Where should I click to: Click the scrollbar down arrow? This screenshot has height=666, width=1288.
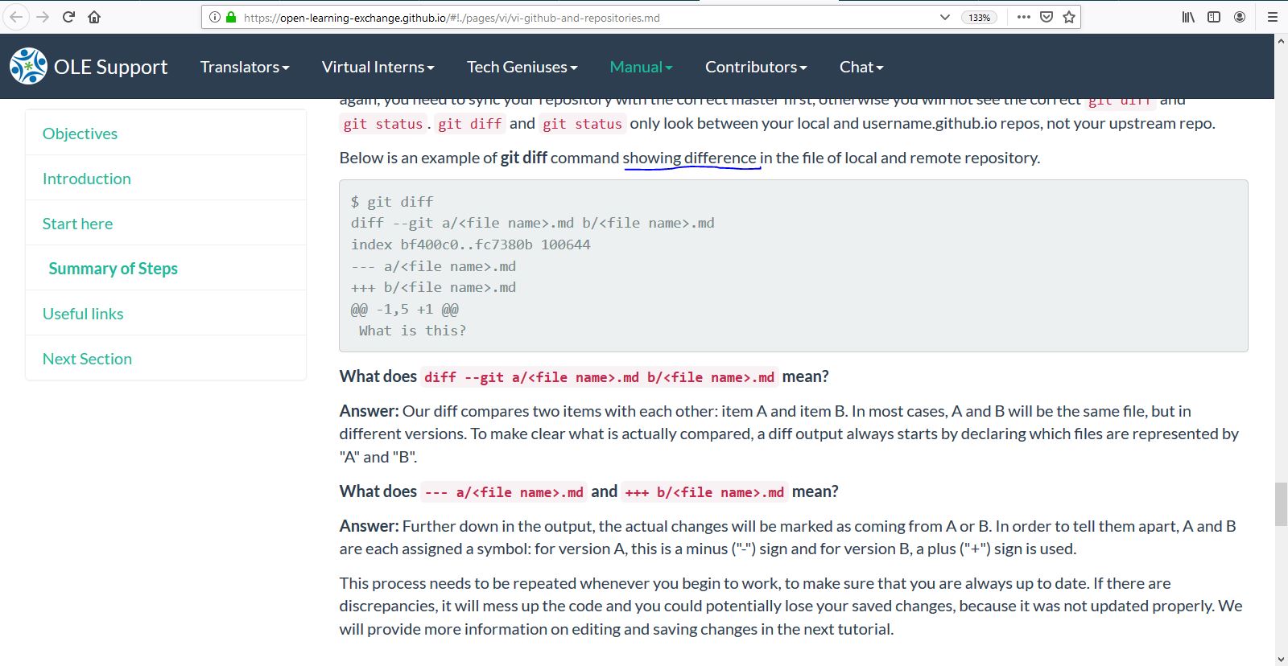pos(1281,660)
